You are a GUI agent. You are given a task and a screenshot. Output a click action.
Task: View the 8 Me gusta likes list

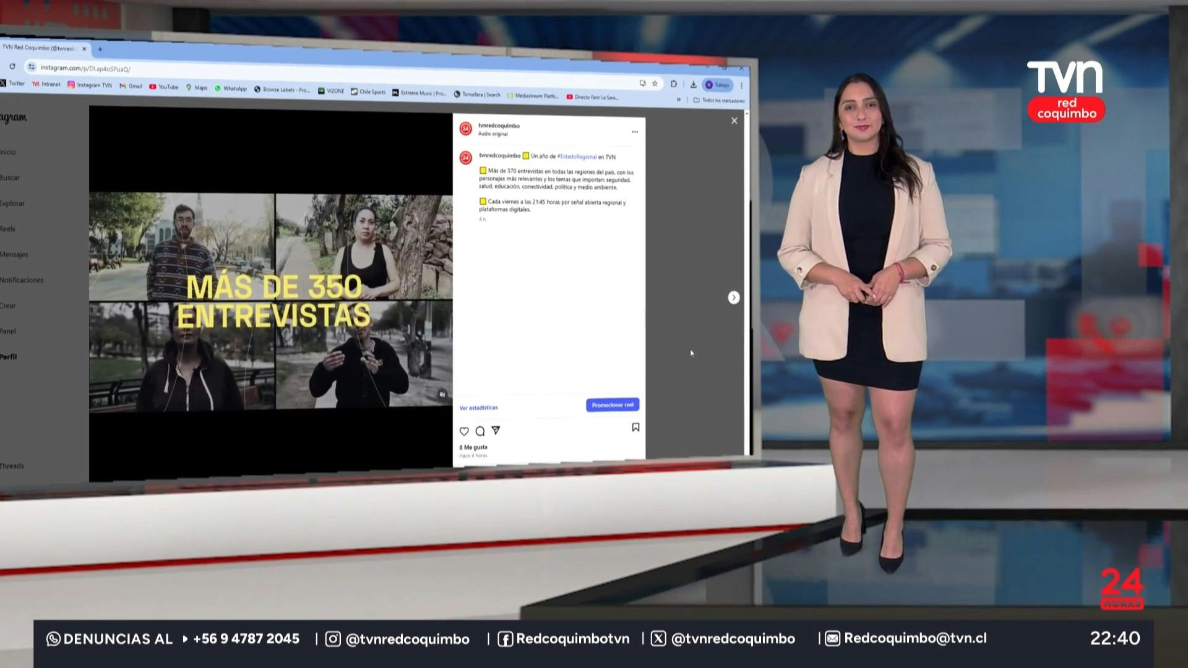[473, 447]
